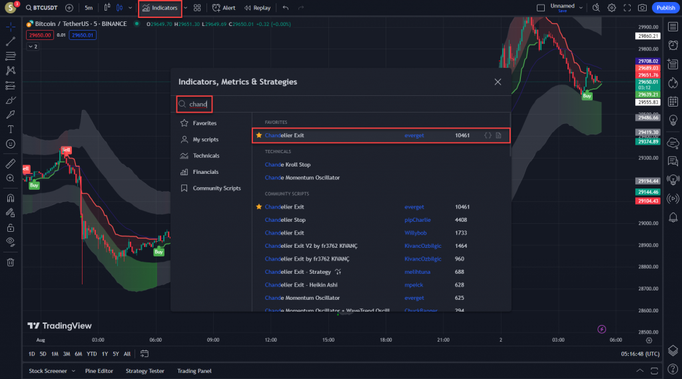Redo the last chart action

[x=301, y=8]
